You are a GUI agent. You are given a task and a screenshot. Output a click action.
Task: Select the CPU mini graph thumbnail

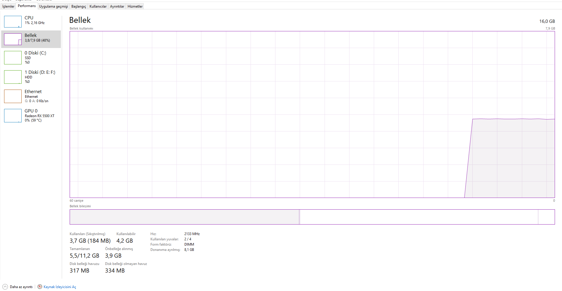(x=13, y=22)
